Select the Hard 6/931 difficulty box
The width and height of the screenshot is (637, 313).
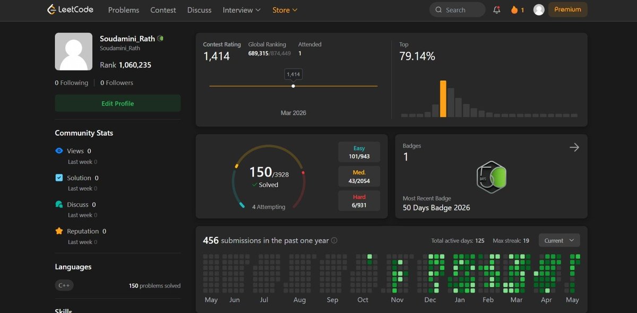pyautogui.click(x=359, y=200)
